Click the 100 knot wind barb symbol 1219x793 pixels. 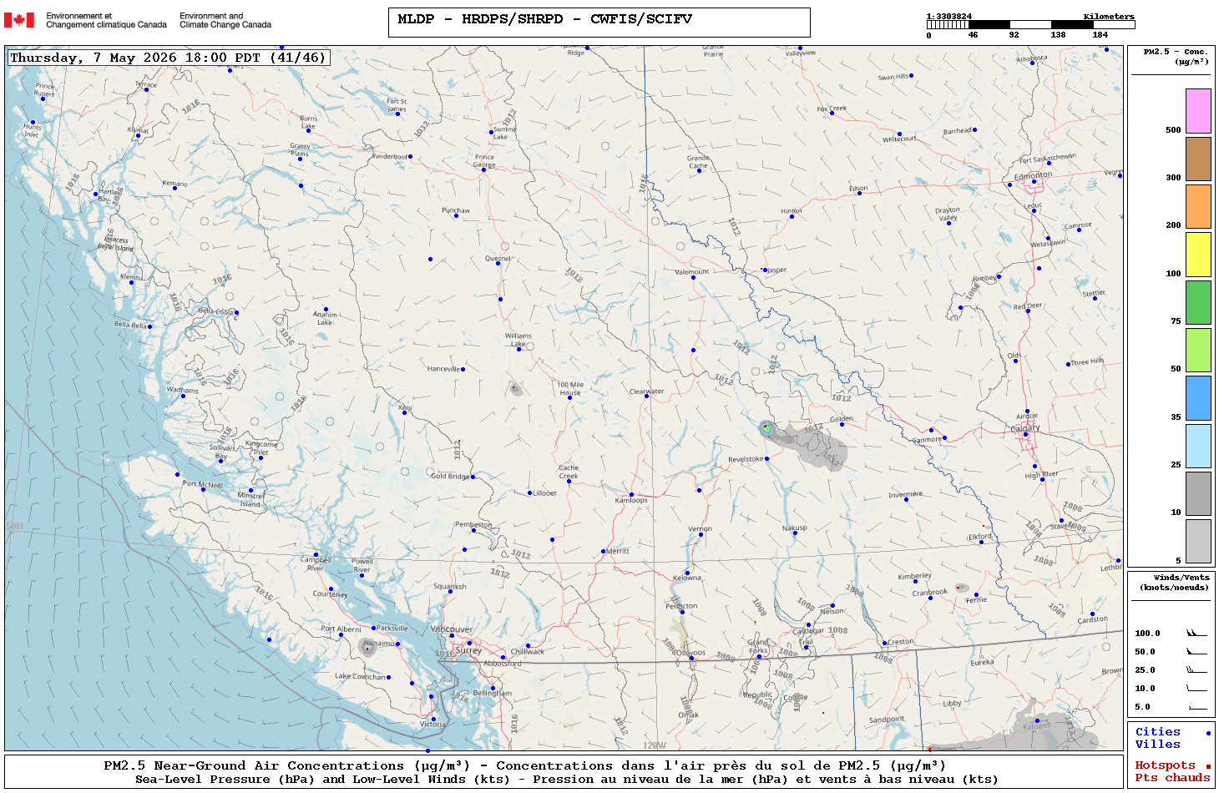tap(1196, 634)
